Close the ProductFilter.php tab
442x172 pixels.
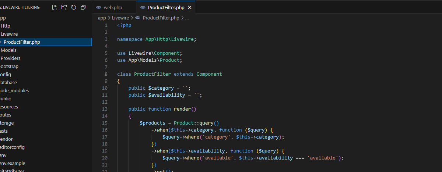[x=189, y=7]
